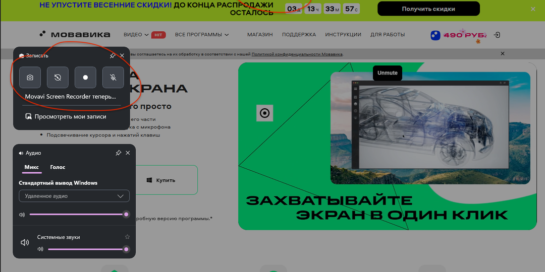Open the ДЛЯ РАБОТЫ menu item
This screenshot has height=272, width=545.
pos(388,35)
